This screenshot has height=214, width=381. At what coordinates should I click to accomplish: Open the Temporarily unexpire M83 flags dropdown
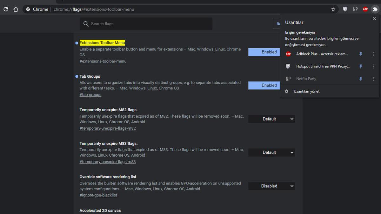tap(271, 152)
